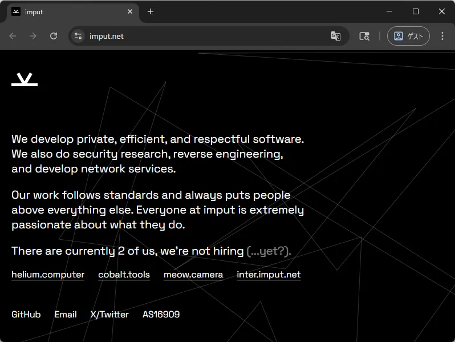The width and height of the screenshot is (455, 342).
Task: Open the X/Twitter footer link
Action: tap(109, 315)
